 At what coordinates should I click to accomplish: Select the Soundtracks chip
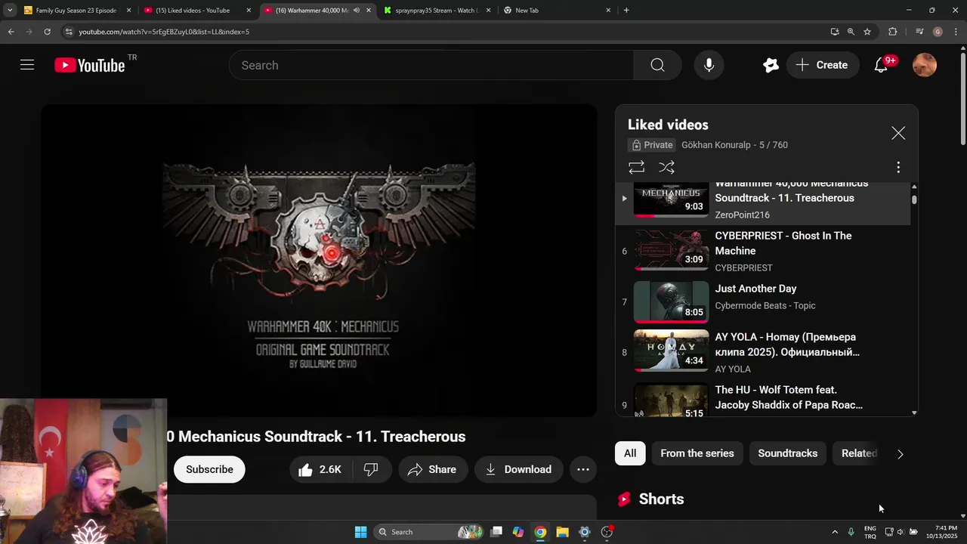click(788, 453)
